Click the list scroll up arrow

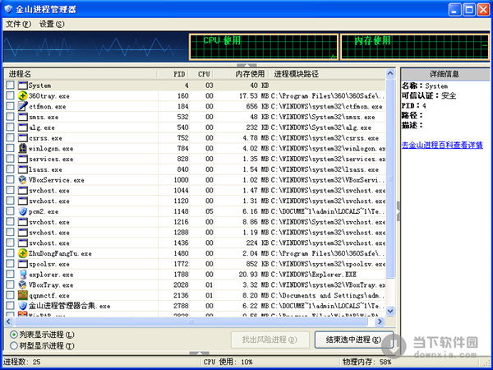[x=390, y=74]
